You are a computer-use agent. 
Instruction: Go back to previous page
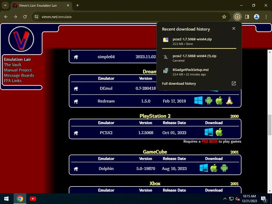coord(6,17)
